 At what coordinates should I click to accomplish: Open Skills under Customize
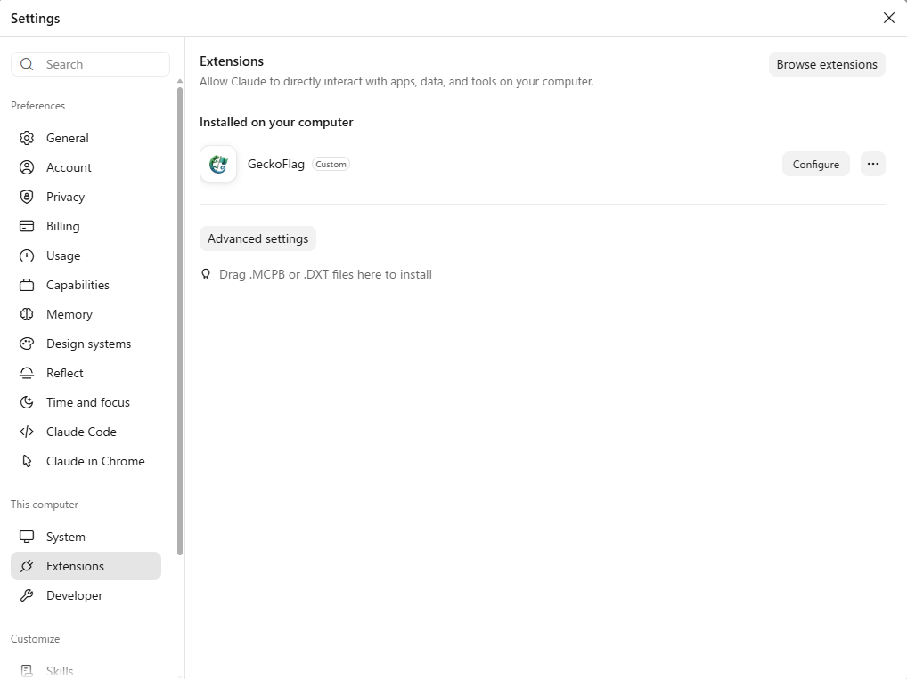point(86,671)
